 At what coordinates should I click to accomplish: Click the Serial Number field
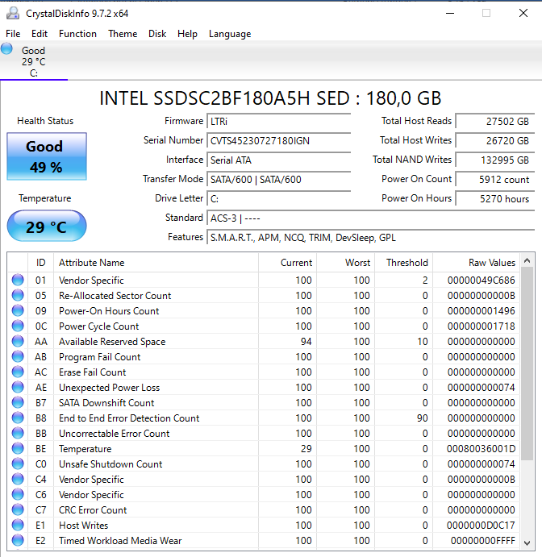(278, 141)
